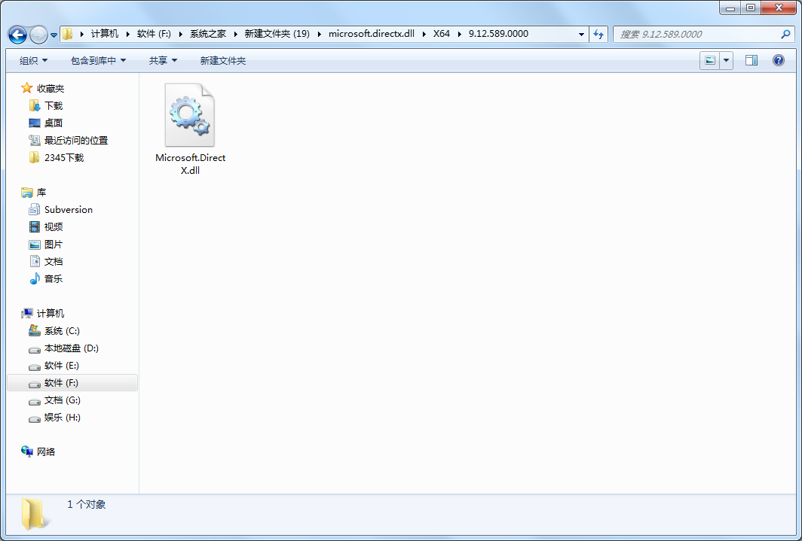802x541 pixels.
Task: Refresh the current folder view
Action: pyautogui.click(x=598, y=34)
